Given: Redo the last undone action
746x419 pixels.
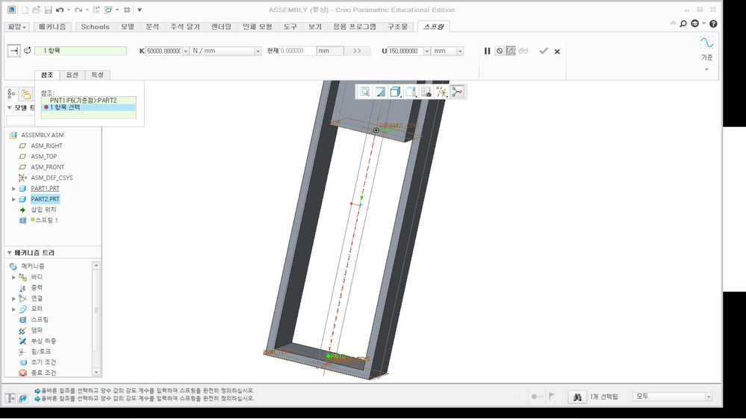Looking at the screenshot, I should tap(78, 10).
